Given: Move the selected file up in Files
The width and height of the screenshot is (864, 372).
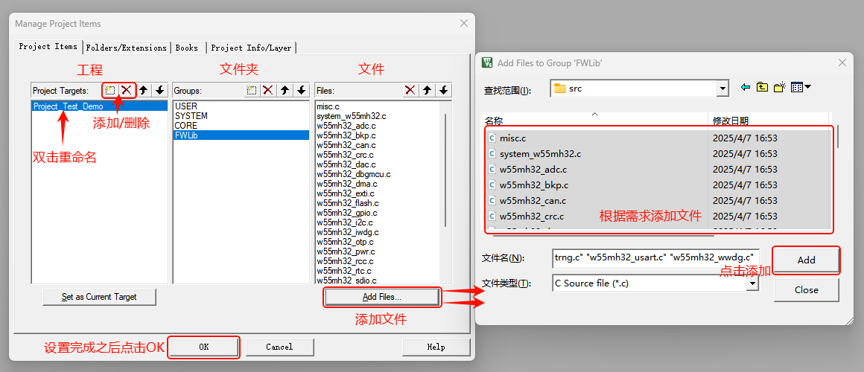Looking at the screenshot, I should (x=427, y=90).
